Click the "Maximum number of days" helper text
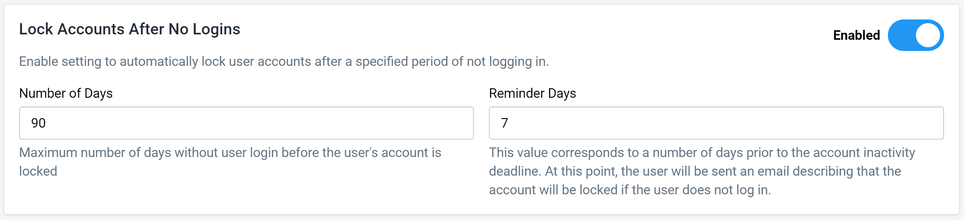 click(x=230, y=162)
